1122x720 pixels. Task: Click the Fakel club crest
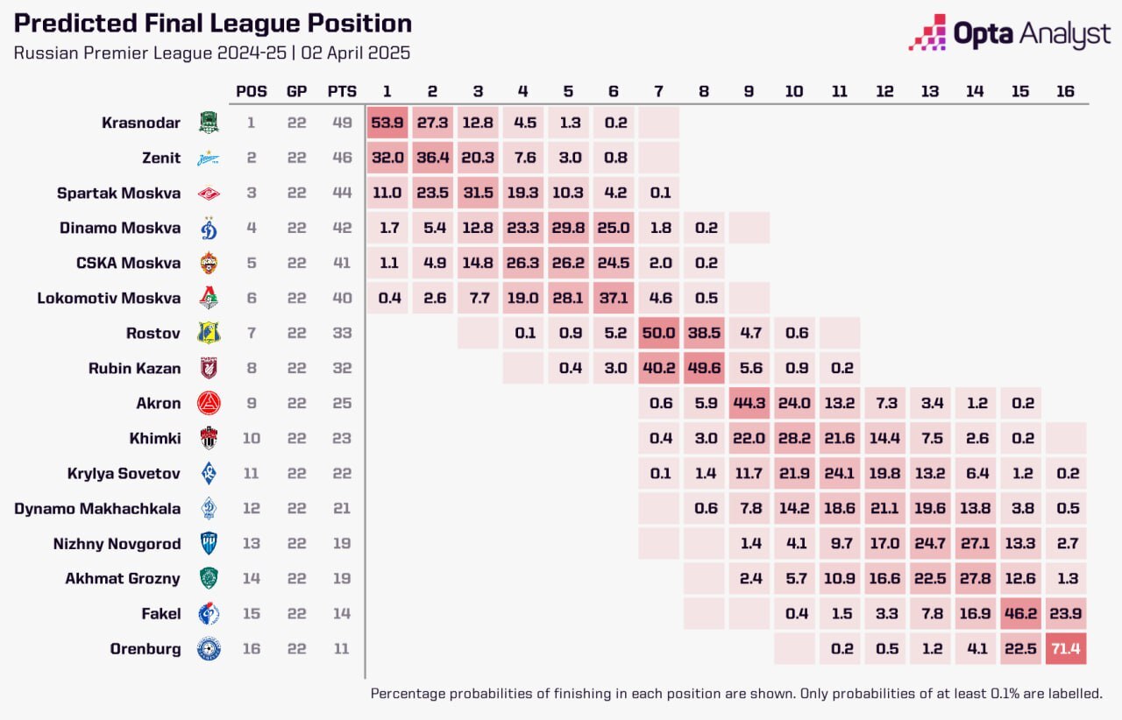click(209, 613)
